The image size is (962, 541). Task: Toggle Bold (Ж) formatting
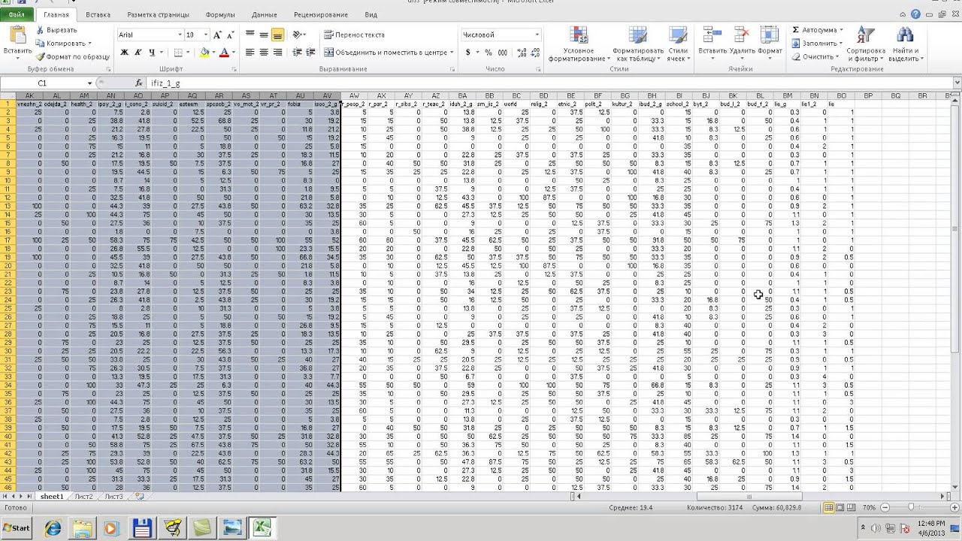point(125,53)
